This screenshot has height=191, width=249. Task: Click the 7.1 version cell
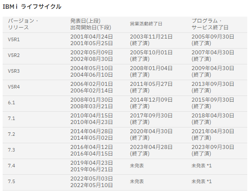point(11,118)
